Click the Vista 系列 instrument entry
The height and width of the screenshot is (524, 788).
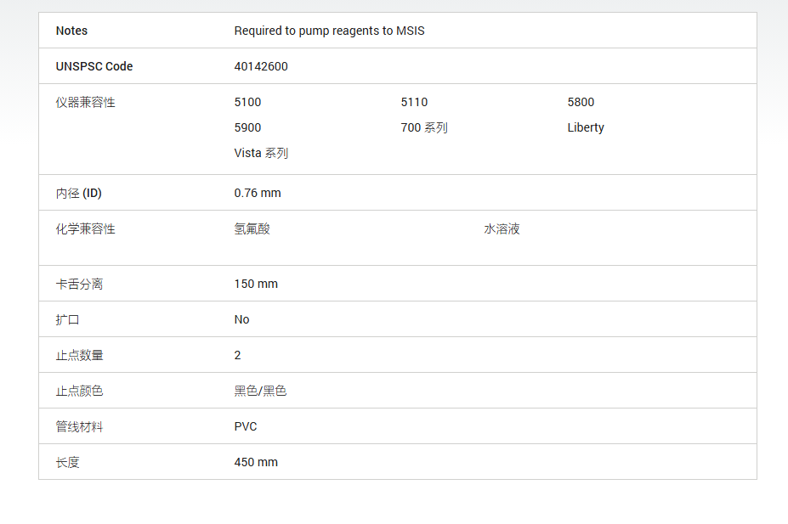(x=261, y=153)
